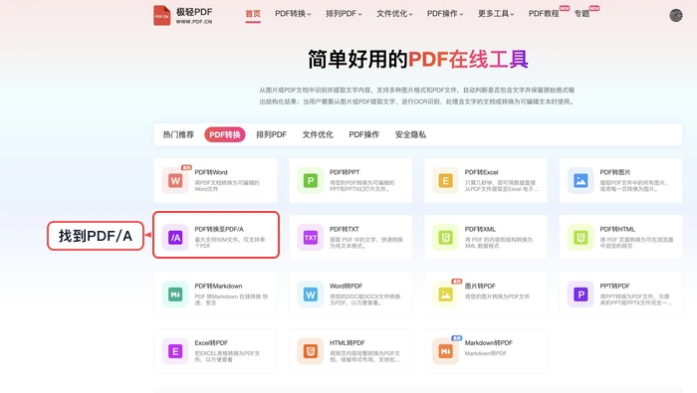Viewport: 697px width, 393px height.
Task: Click the WWW.PDF.CN text under logo
Action: click(194, 21)
